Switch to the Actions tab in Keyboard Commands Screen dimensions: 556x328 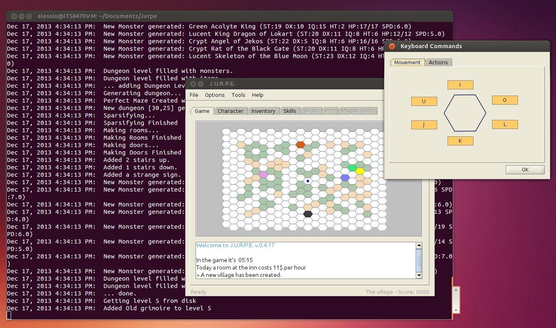click(x=438, y=62)
